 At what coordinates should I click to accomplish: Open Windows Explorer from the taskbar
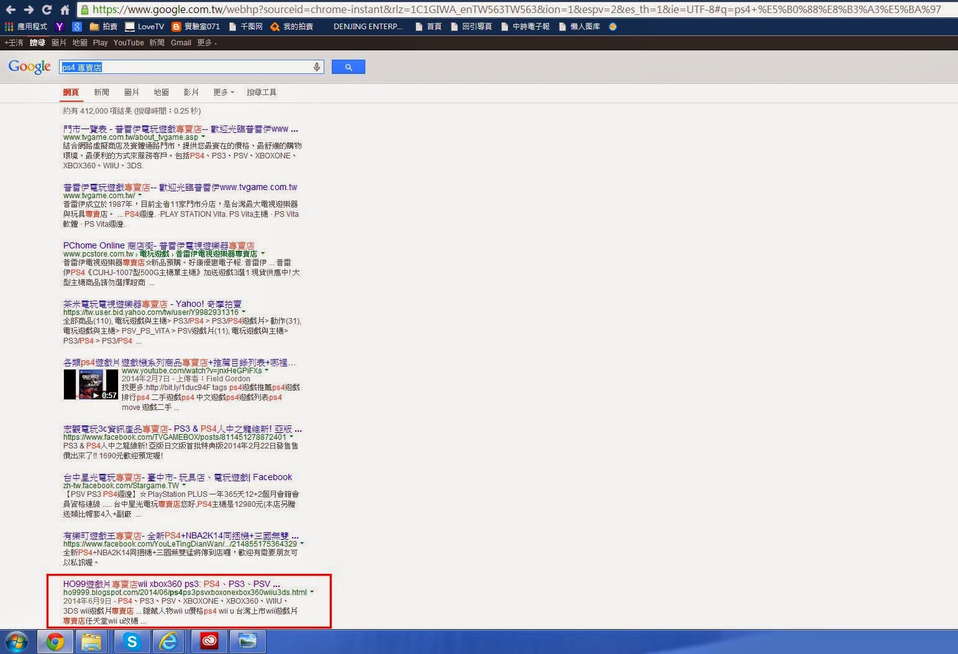click(92, 642)
